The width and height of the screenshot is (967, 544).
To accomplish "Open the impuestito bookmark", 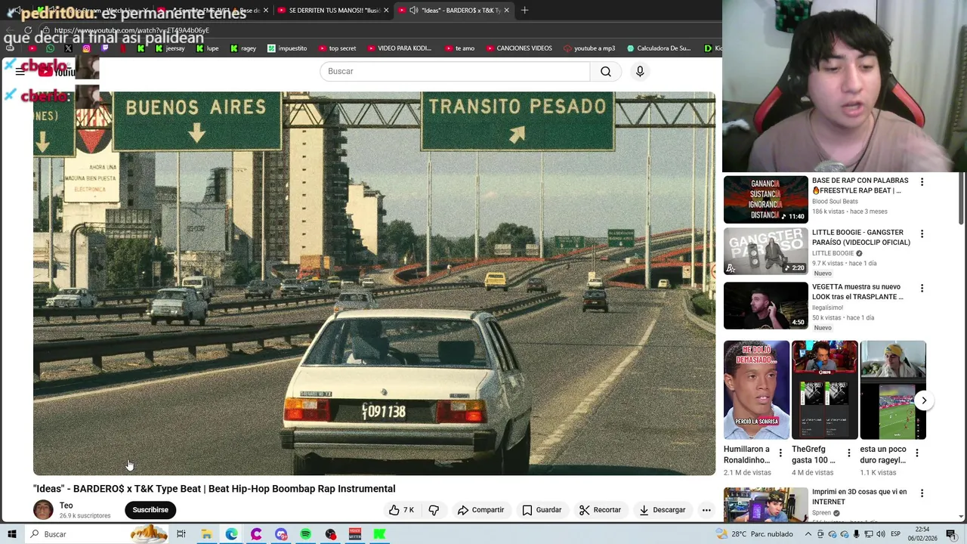I will point(287,48).
